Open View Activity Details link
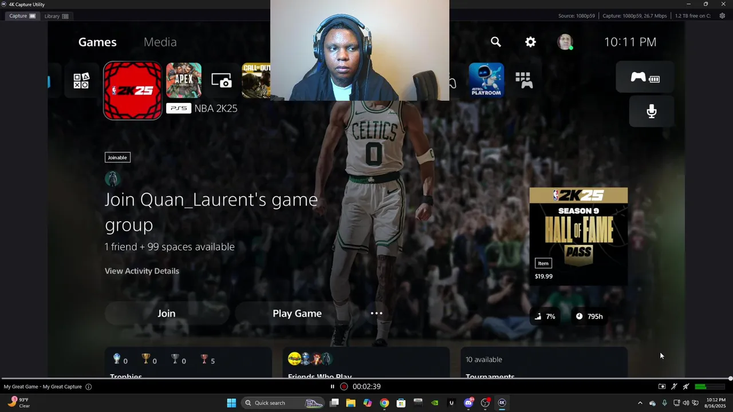This screenshot has width=733, height=412. (x=142, y=271)
